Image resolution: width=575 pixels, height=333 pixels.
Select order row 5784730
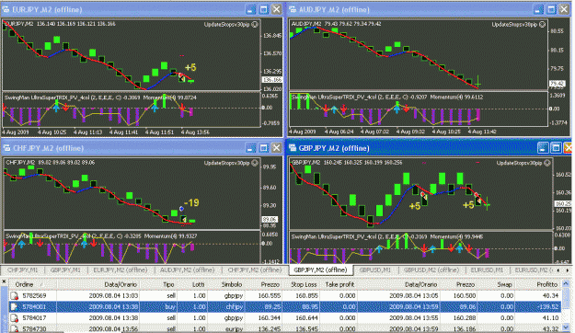tap(285, 328)
